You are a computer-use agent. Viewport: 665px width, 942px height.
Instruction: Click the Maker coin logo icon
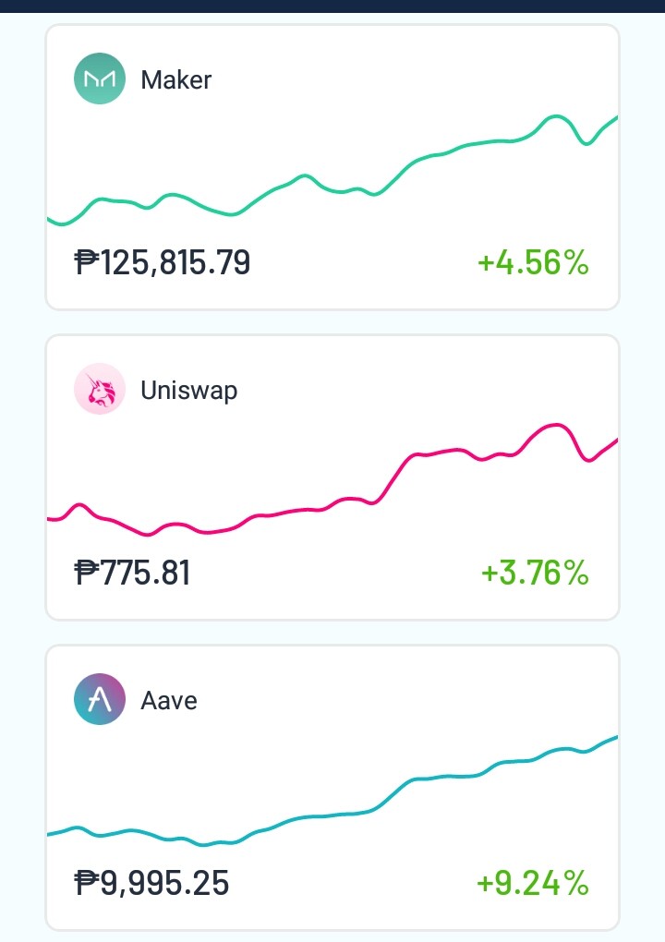pos(100,78)
